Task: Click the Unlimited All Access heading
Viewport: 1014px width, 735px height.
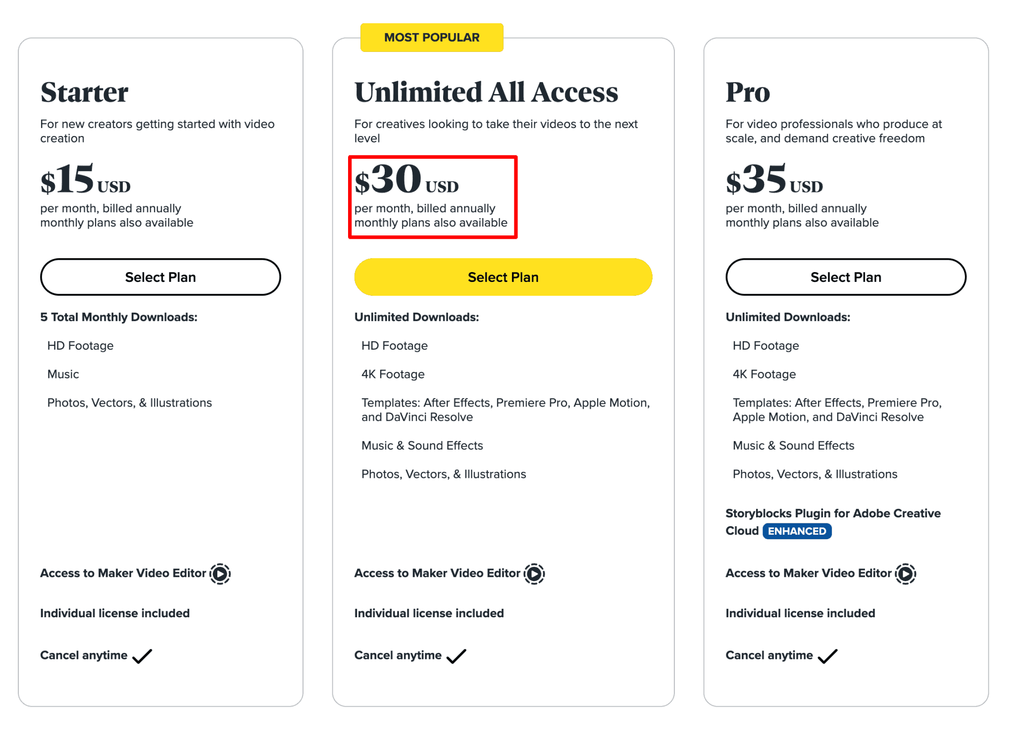Action: (x=486, y=92)
